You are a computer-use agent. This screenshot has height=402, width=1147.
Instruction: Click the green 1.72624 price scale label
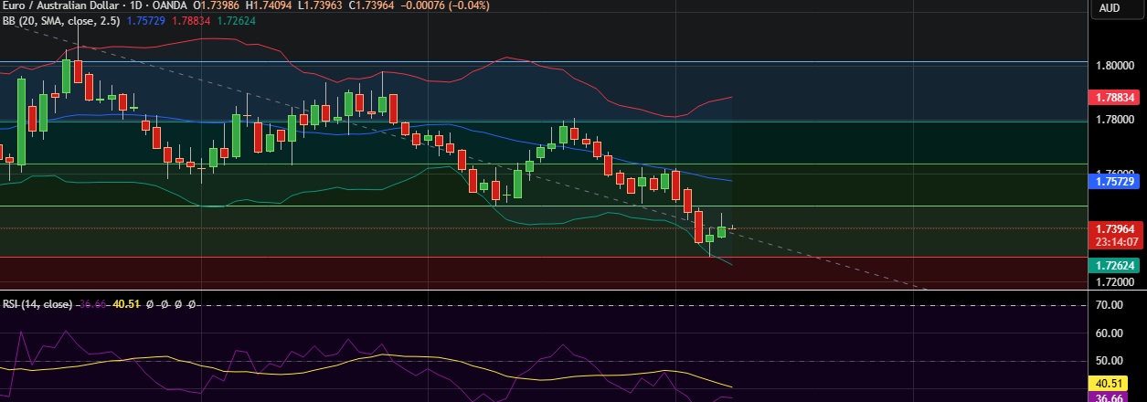click(1112, 264)
